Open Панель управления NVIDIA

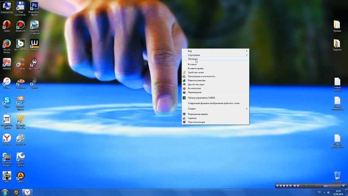pyautogui.click(x=215, y=98)
